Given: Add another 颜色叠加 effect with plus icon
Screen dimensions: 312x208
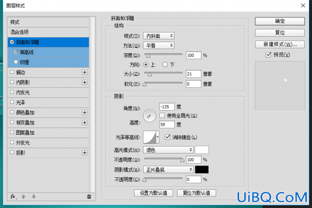Looking at the screenshot, I should 85,112.
